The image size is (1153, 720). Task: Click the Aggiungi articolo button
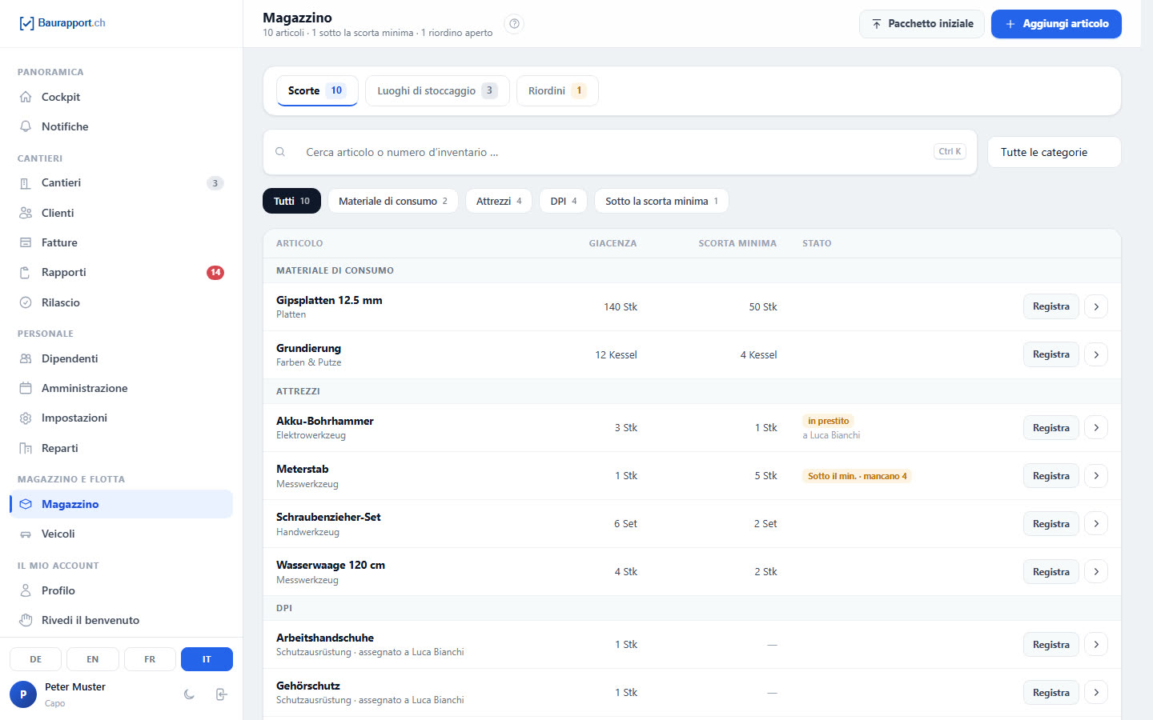1056,24
